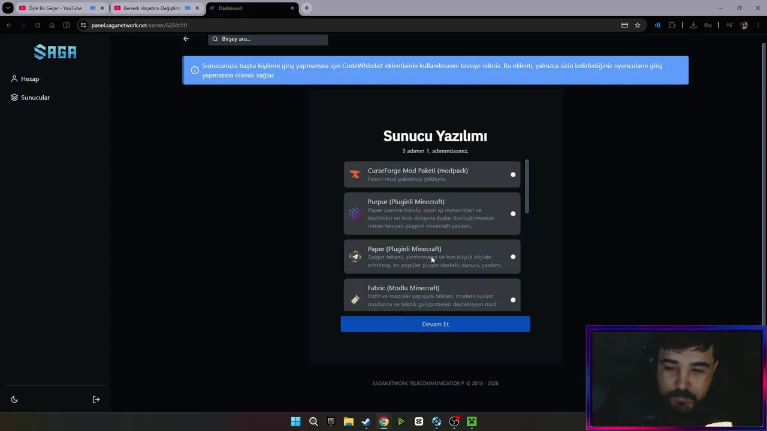Close the Berserk YouTube tab
This screenshot has width=767, height=431.
(x=197, y=8)
